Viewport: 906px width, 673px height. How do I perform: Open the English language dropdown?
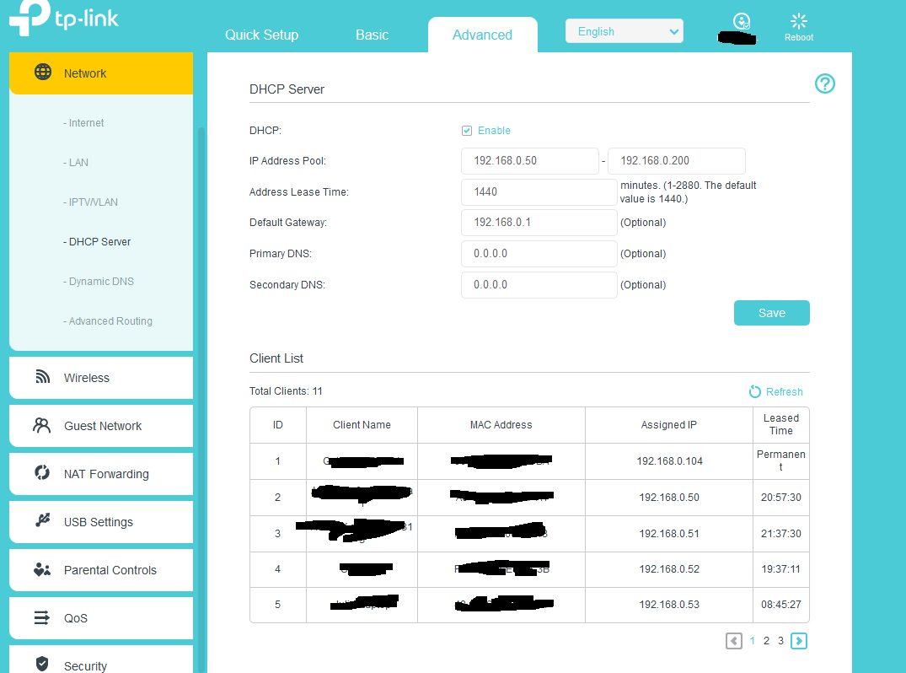click(624, 32)
